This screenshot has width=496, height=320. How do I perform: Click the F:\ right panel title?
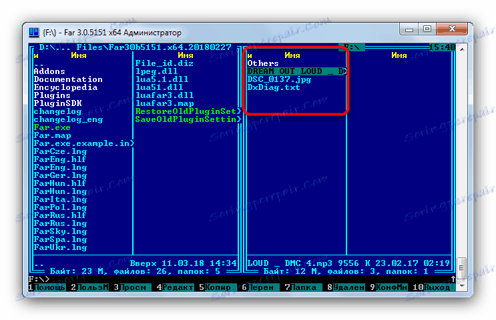tap(352, 47)
